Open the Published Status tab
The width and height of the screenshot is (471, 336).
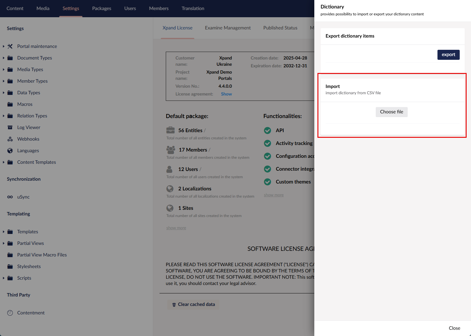coord(280,28)
